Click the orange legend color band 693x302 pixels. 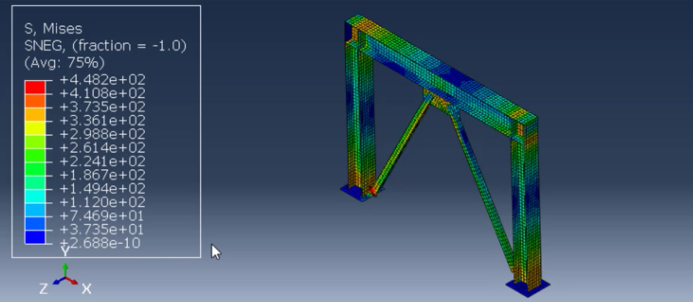click(35, 100)
